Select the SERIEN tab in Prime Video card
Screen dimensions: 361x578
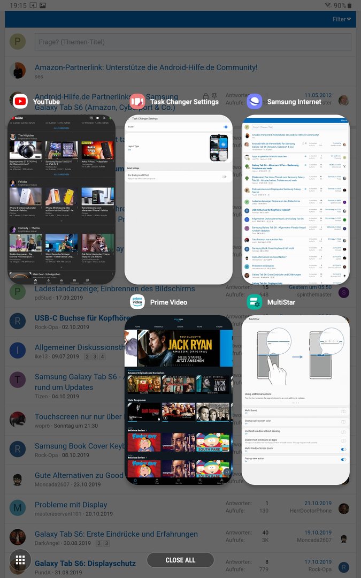pos(180,326)
